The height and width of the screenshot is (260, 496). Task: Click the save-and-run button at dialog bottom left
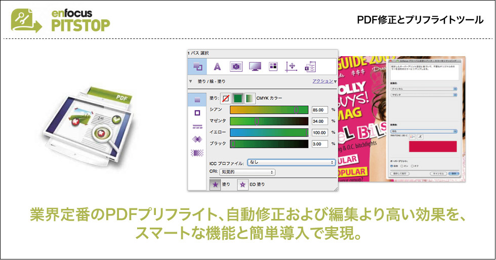[x=400, y=174]
